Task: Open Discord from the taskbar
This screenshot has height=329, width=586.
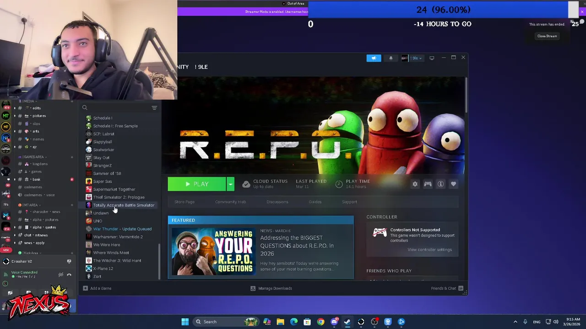Action: coord(334,322)
